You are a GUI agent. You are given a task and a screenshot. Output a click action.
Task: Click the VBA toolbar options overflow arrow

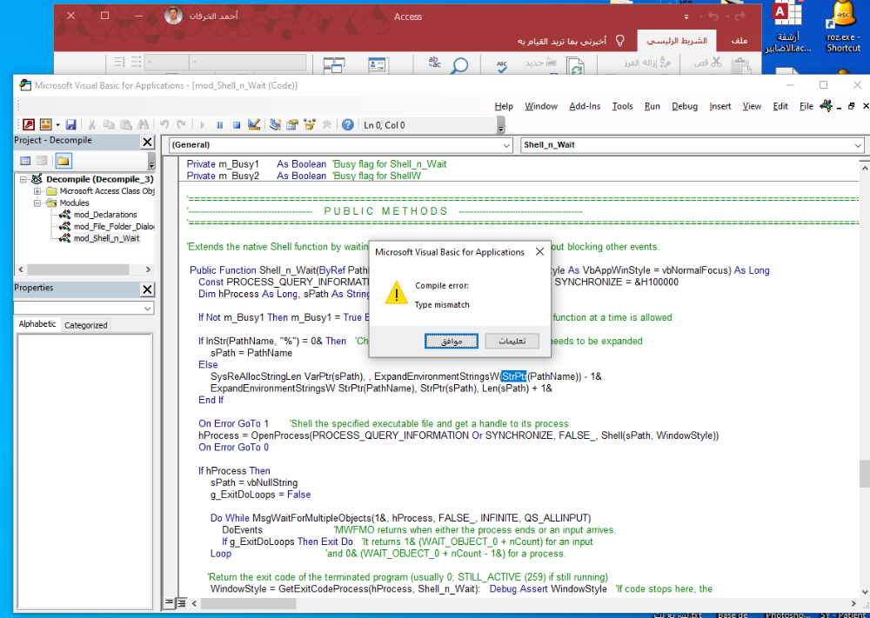pyautogui.click(x=501, y=128)
